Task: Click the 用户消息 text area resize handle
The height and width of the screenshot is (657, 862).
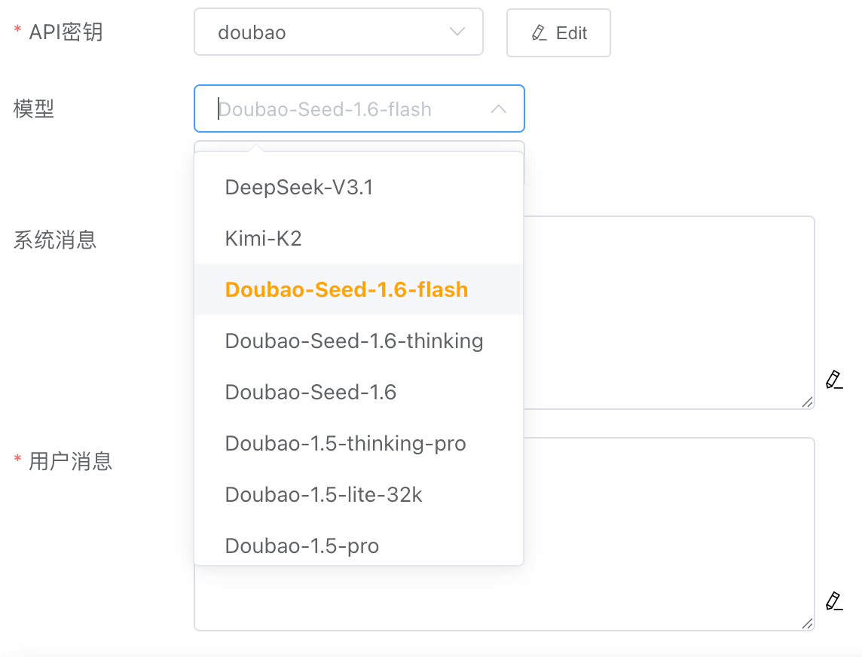Action: point(808,624)
